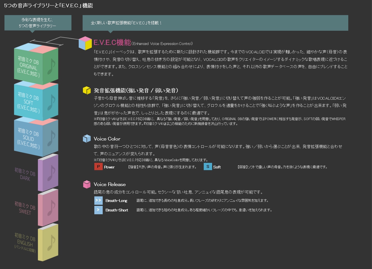Click the Soft label text
Screen dimensions: 372x269
(x=217, y=167)
